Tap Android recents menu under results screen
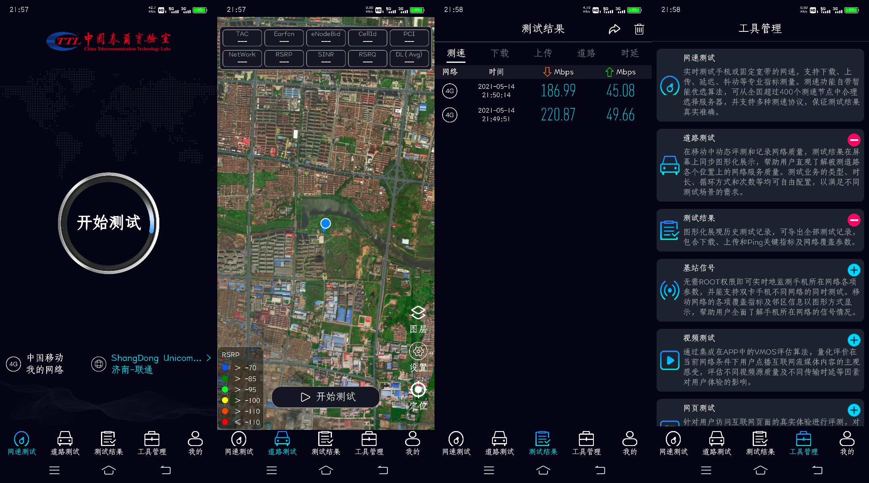The width and height of the screenshot is (869, 483). (x=489, y=470)
